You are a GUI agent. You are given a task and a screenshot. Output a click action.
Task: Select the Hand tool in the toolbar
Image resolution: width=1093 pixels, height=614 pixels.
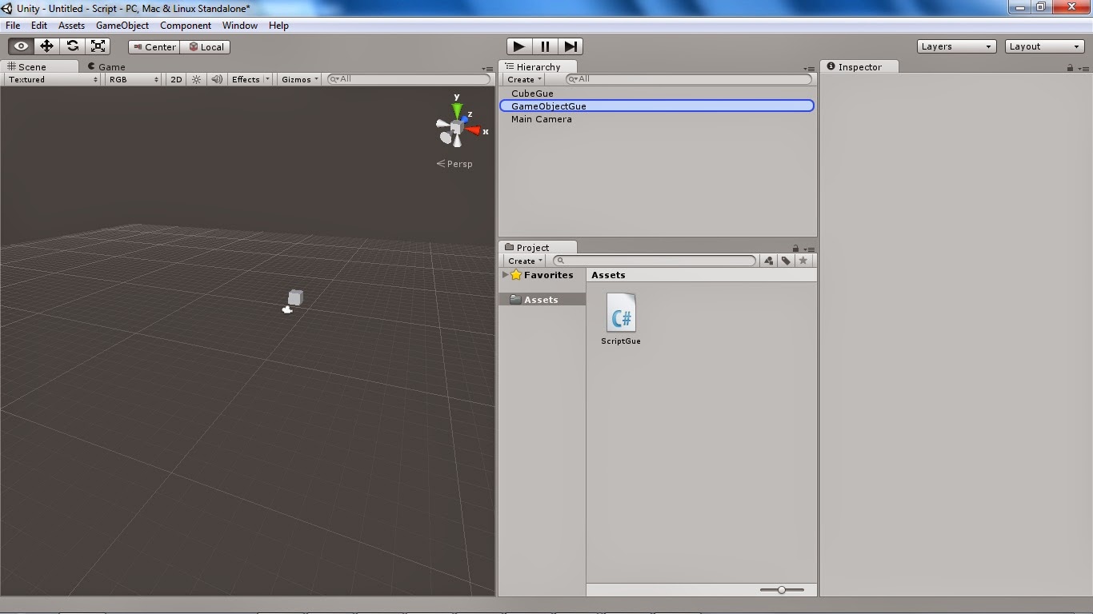point(20,46)
